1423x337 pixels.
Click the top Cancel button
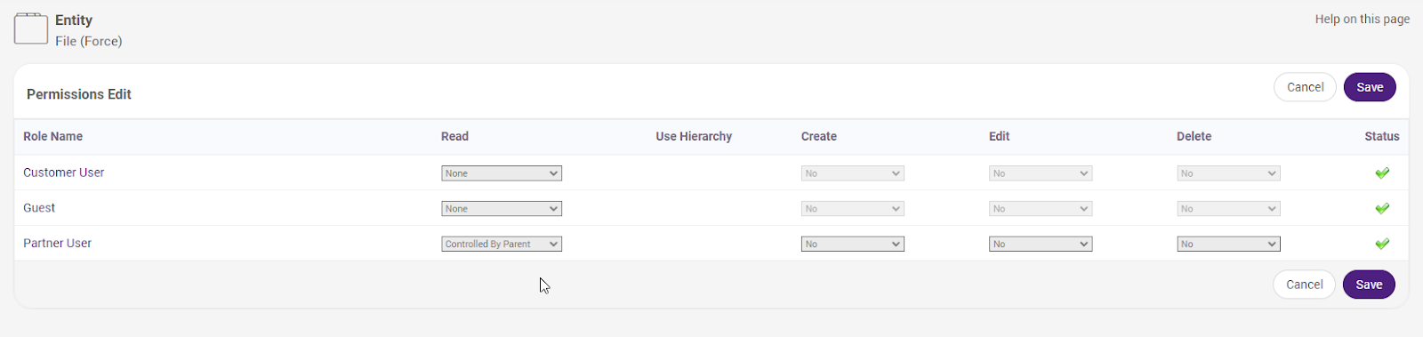1306,87
